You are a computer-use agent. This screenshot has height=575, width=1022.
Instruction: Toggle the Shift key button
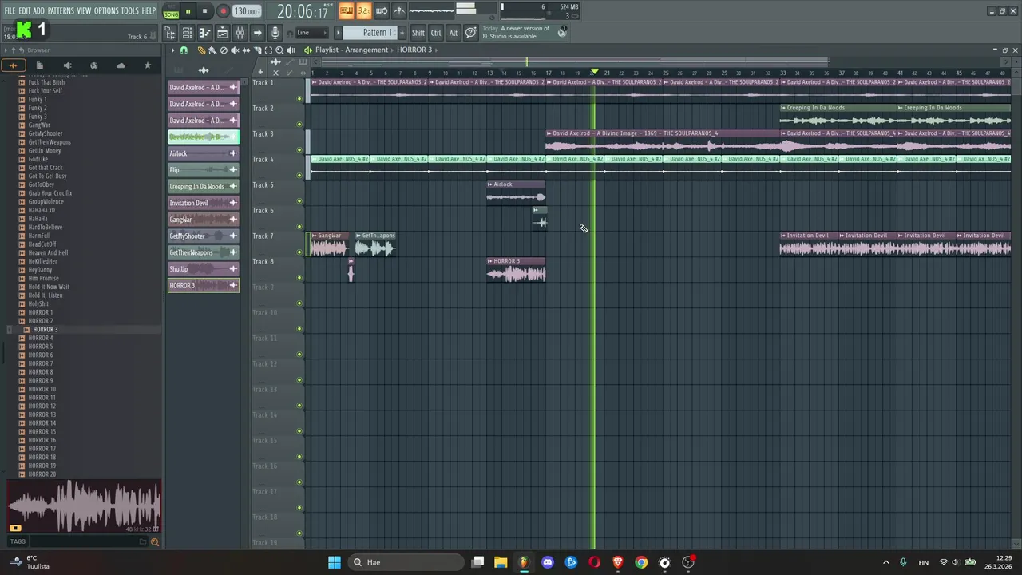tap(418, 33)
